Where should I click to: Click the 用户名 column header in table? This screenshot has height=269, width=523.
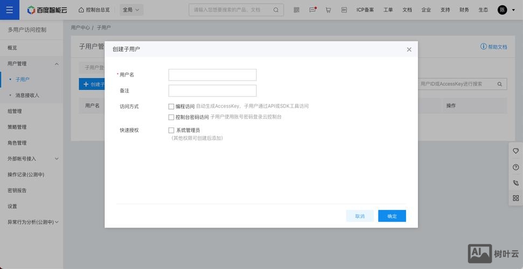pos(93,105)
